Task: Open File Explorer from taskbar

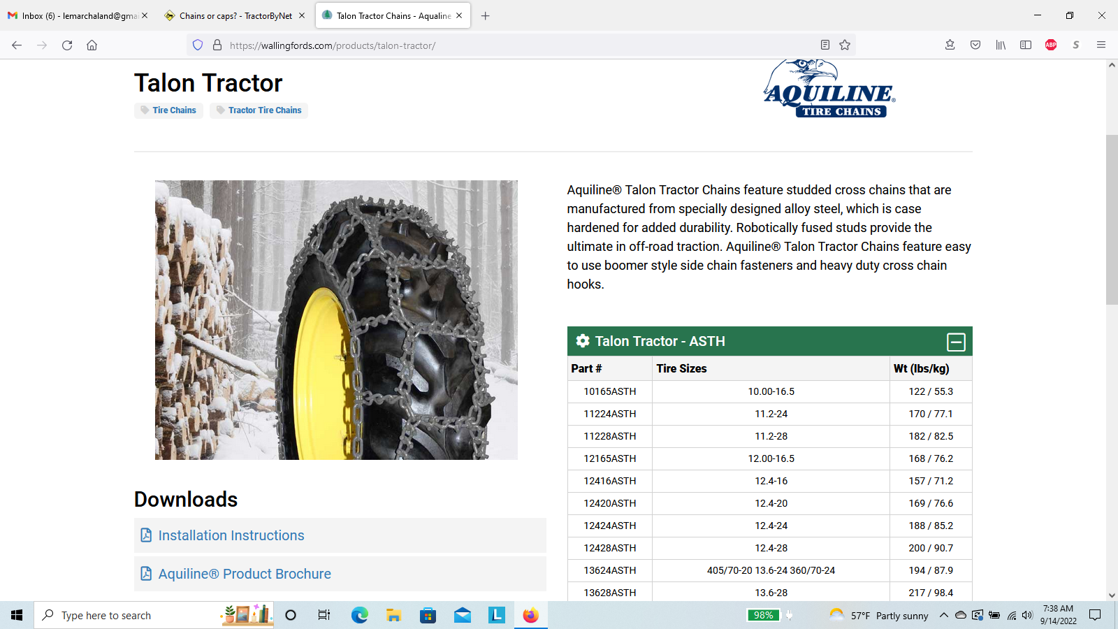Action: (393, 615)
